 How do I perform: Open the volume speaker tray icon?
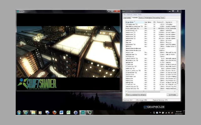pos(169,113)
